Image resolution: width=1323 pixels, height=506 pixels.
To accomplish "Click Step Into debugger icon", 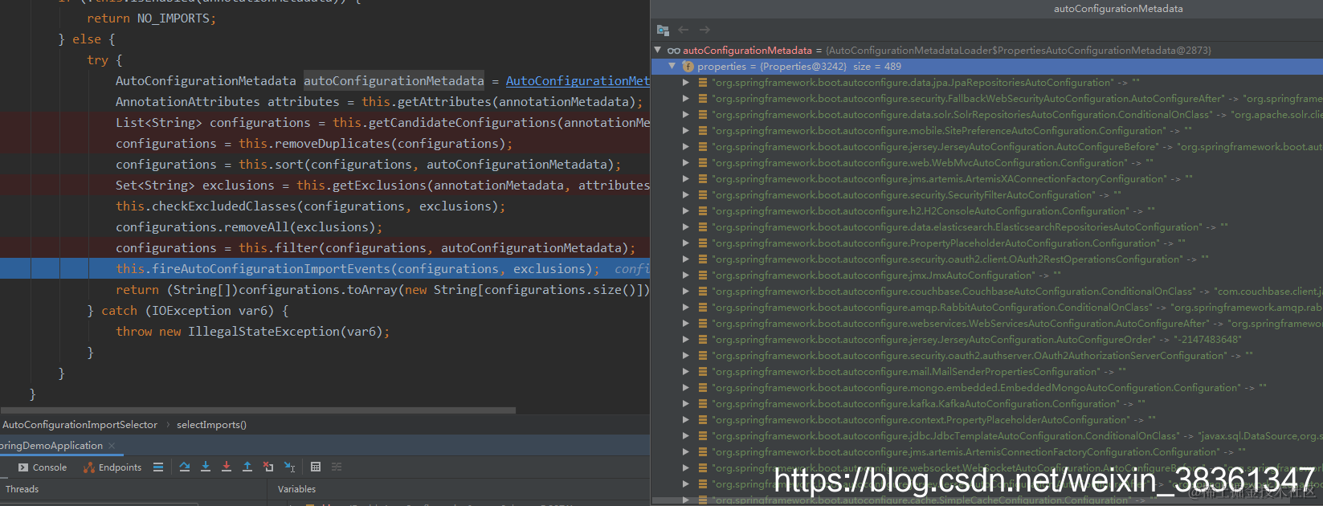I will point(206,467).
